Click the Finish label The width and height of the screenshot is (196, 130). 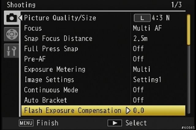[x=47, y=123]
